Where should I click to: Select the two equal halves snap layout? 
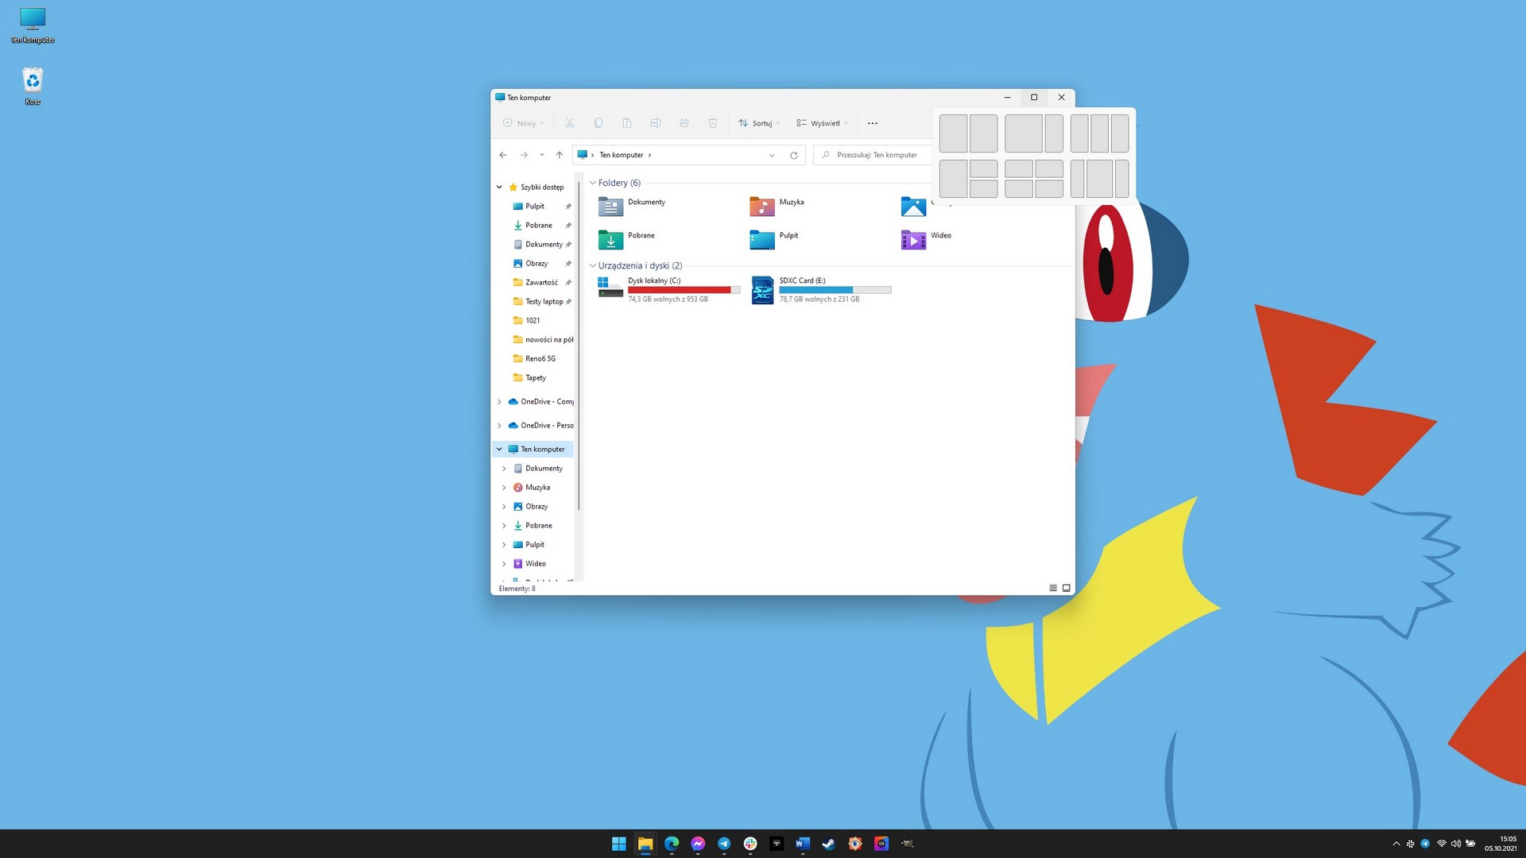968,133
